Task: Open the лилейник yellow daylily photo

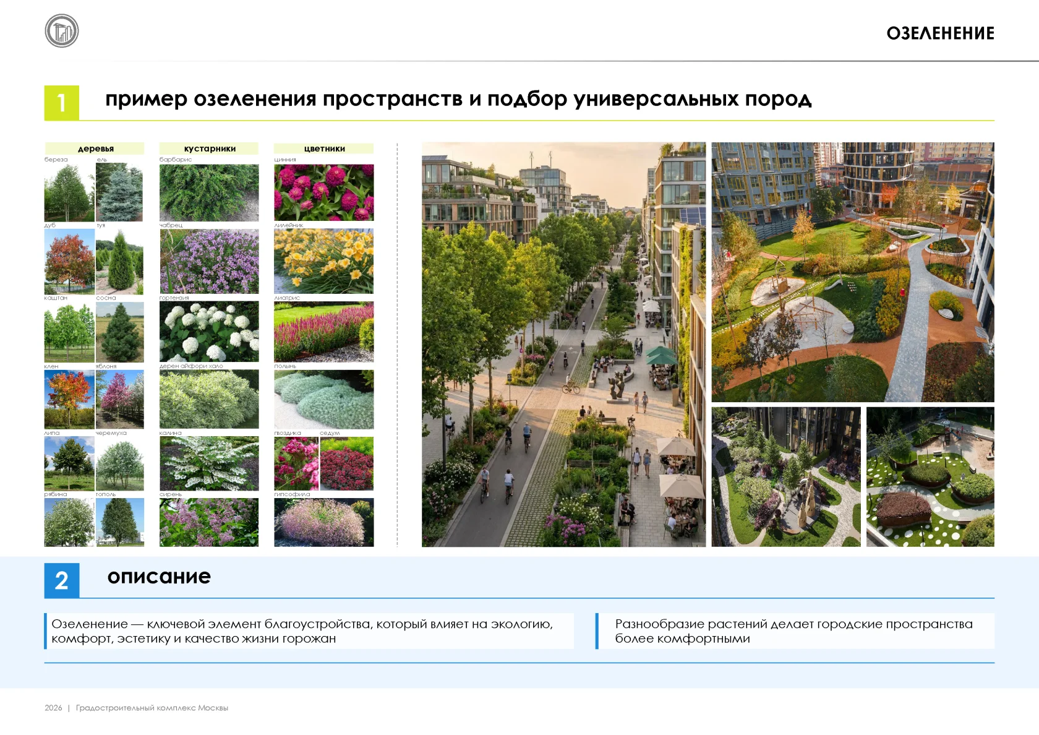Action: [324, 262]
